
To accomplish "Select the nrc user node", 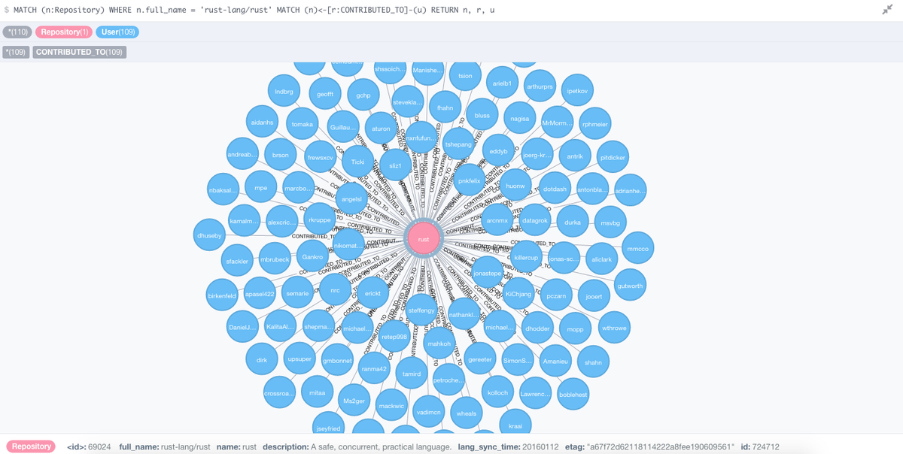I will (x=336, y=290).
